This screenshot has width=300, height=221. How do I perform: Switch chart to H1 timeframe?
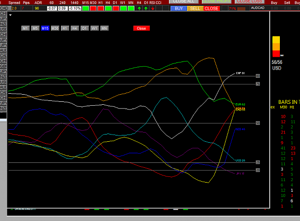65,28
